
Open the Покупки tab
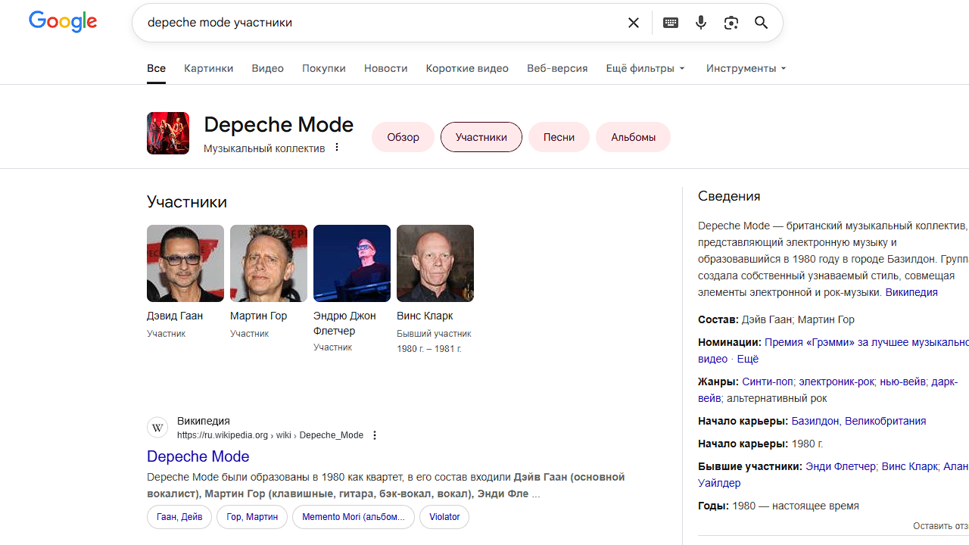point(324,68)
